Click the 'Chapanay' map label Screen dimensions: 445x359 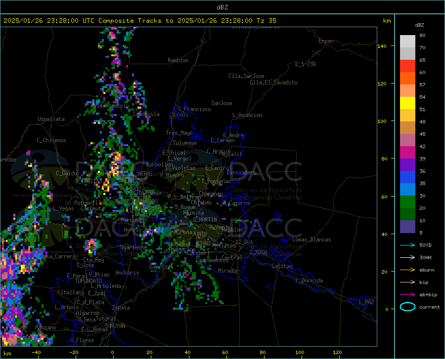(211, 194)
